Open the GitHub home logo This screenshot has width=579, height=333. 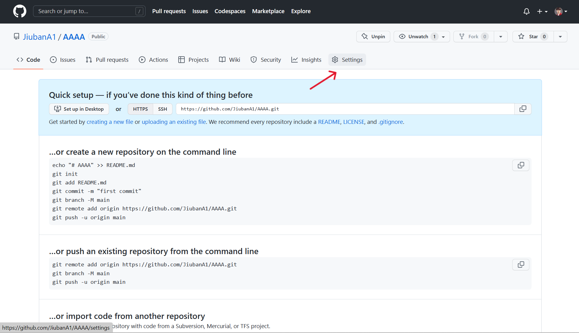[x=20, y=11]
